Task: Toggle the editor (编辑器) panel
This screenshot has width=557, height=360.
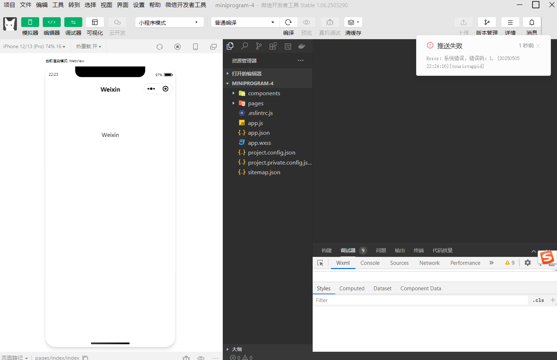Action: coord(52,22)
